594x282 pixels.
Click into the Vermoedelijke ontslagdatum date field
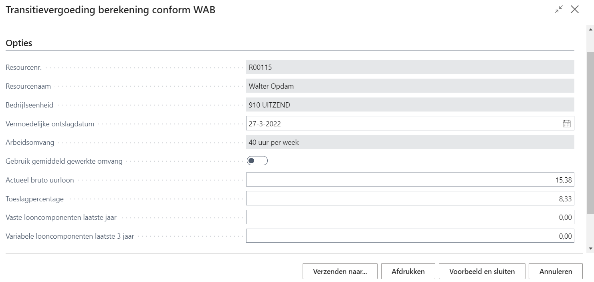401,124
